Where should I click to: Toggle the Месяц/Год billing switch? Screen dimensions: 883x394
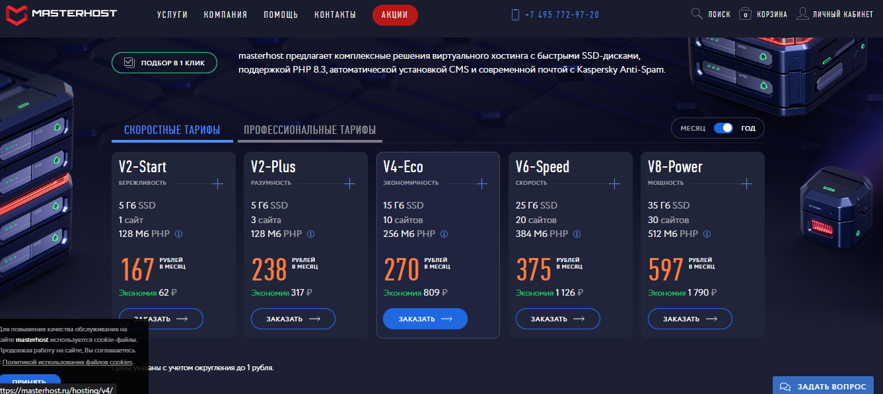tap(723, 128)
